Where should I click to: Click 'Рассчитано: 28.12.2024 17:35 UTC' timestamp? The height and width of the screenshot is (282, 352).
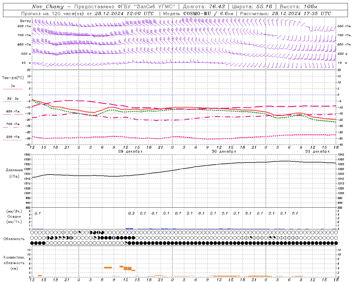pyautogui.click(x=285, y=13)
